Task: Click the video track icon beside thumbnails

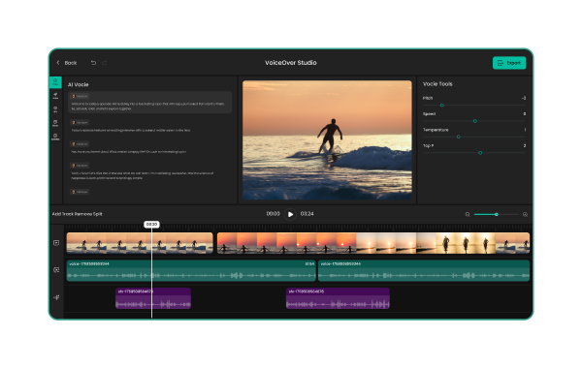Action: pos(56,243)
